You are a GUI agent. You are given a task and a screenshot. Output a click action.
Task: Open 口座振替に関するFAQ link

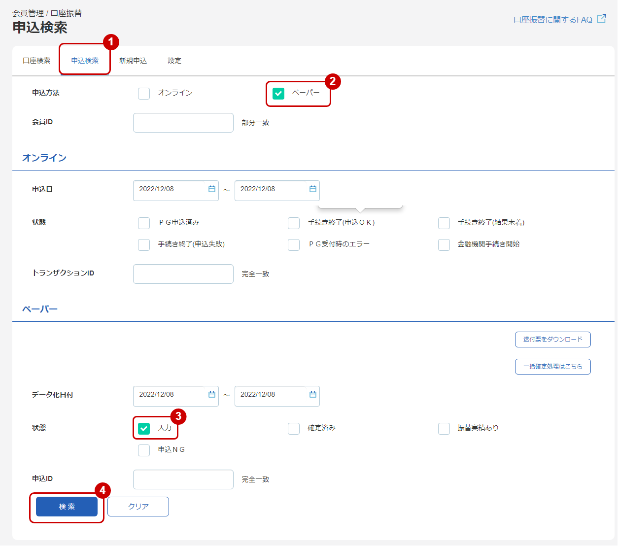(553, 20)
